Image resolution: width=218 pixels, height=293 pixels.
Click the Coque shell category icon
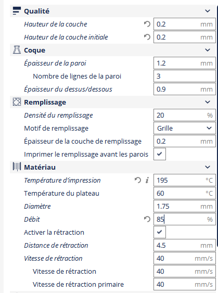pos(17,50)
